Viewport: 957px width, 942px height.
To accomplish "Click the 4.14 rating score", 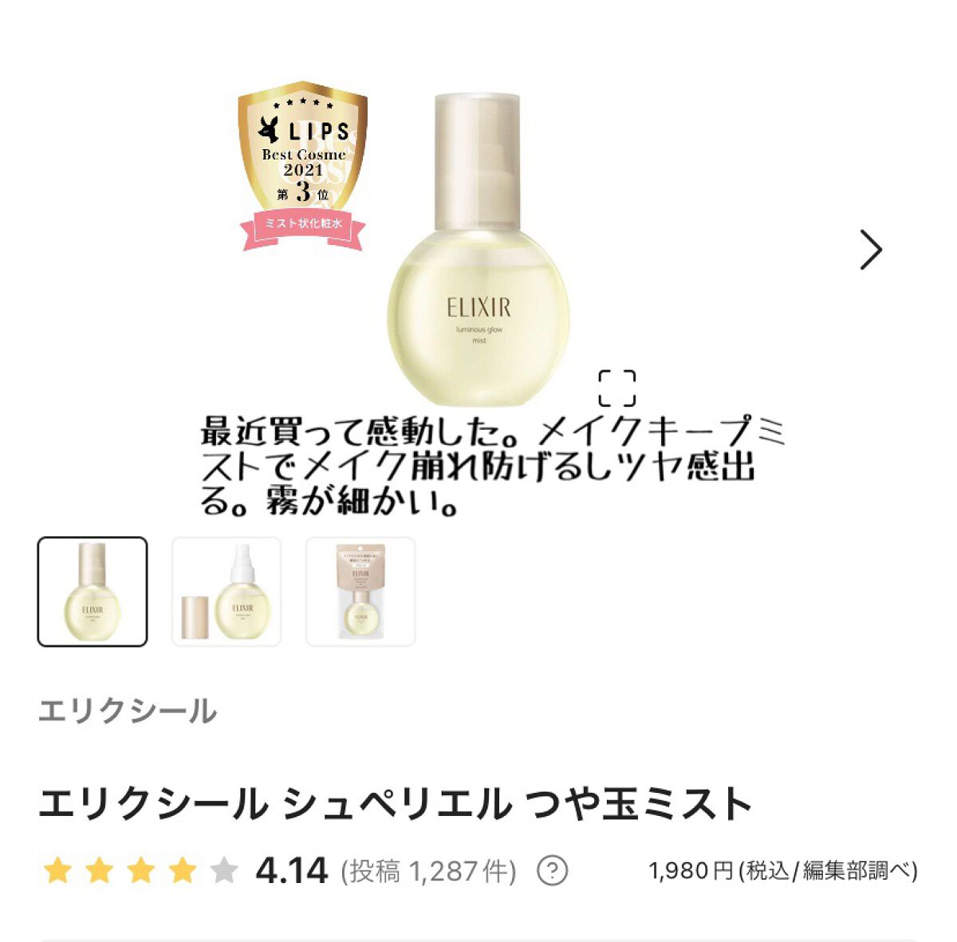I will [292, 871].
